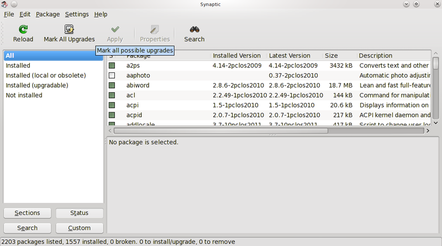Open the Edit menu
Viewport: 442px width, 246px height.
point(25,14)
